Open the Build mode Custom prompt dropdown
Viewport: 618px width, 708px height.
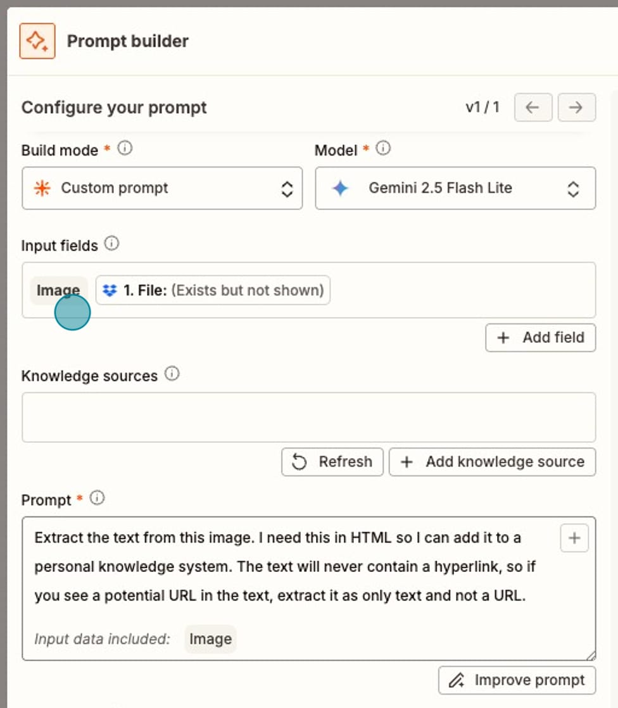[162, 189]
